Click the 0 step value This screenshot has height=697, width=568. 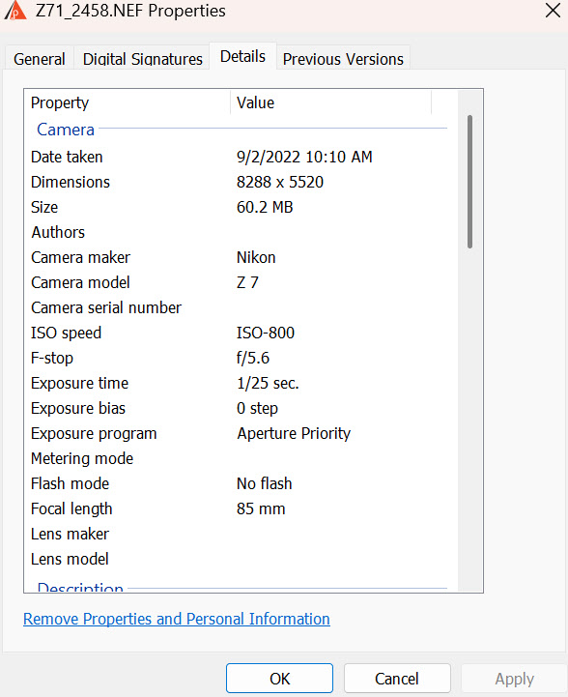(257, 408)
